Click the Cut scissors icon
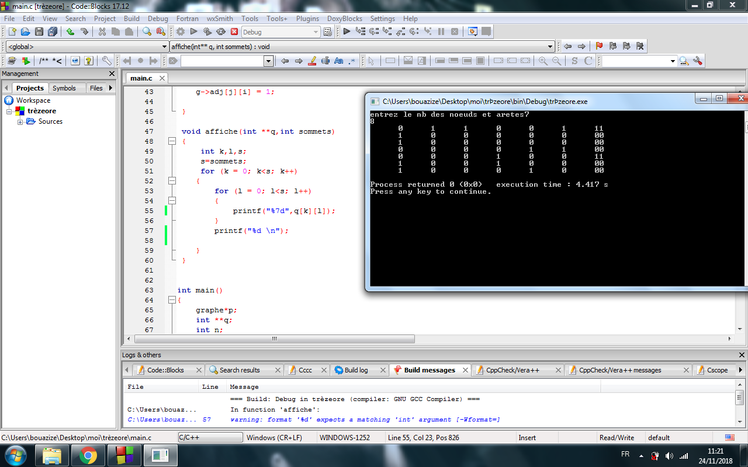748x467 pixels. (x=102, y=32)
